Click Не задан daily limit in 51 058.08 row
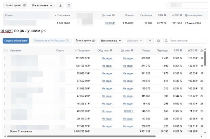 coord(128,89)
